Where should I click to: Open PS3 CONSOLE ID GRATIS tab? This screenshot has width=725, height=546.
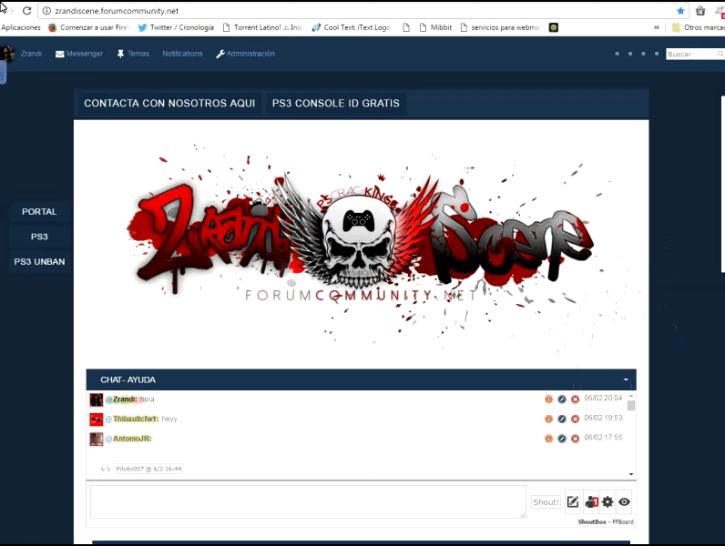point(336,103)
